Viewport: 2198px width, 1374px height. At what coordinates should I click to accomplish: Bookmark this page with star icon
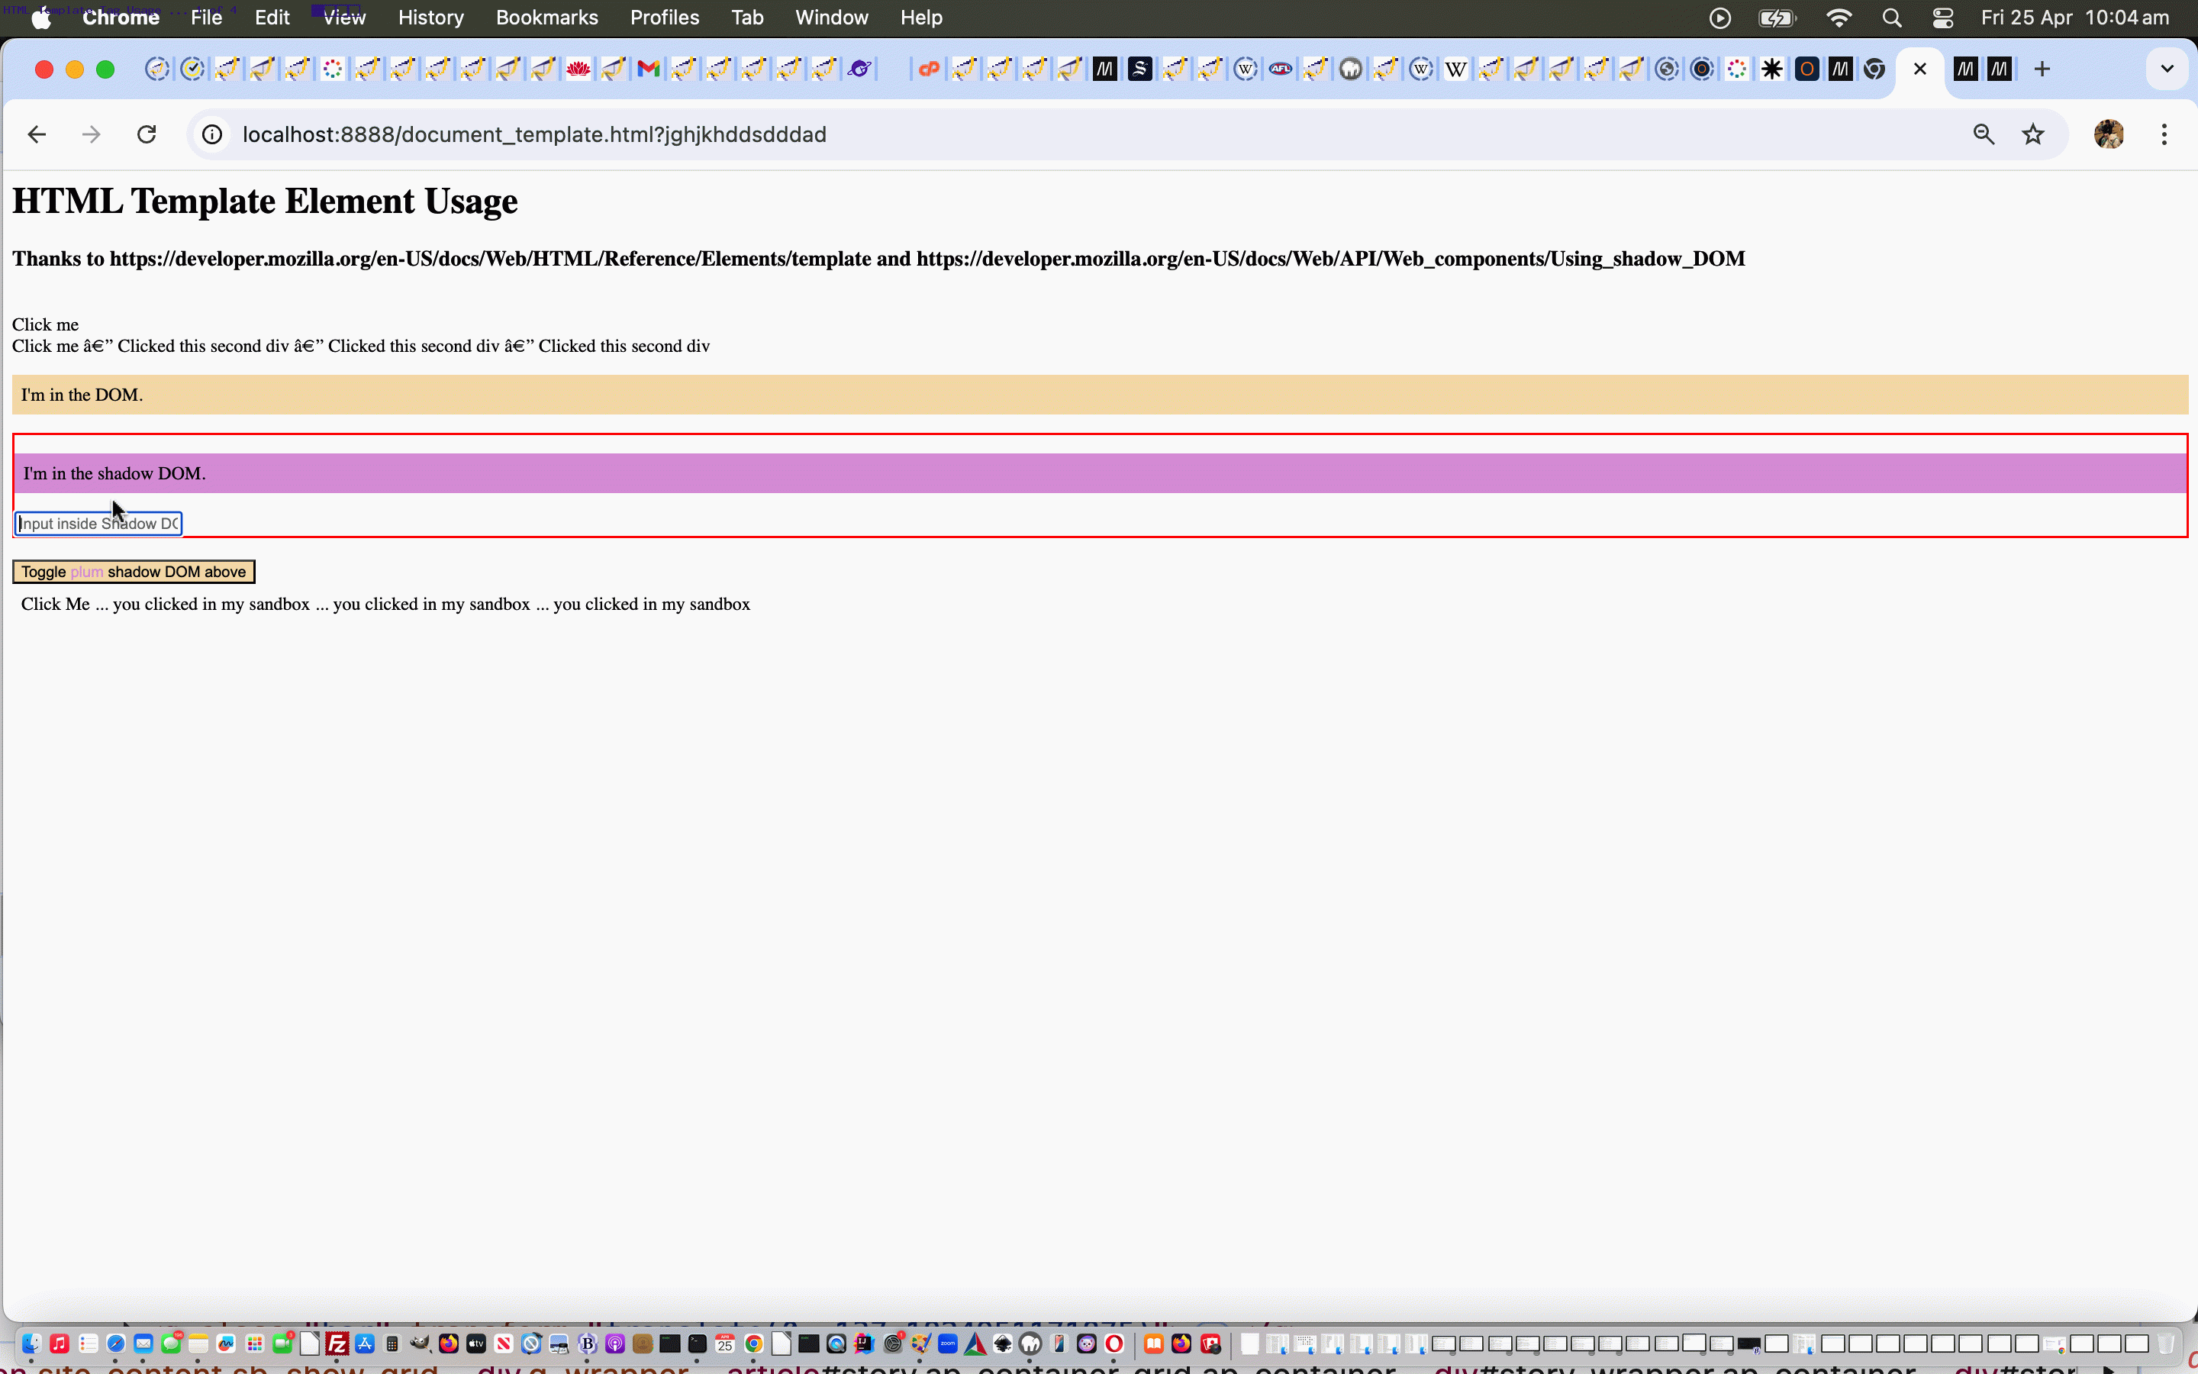[2032, 134]
